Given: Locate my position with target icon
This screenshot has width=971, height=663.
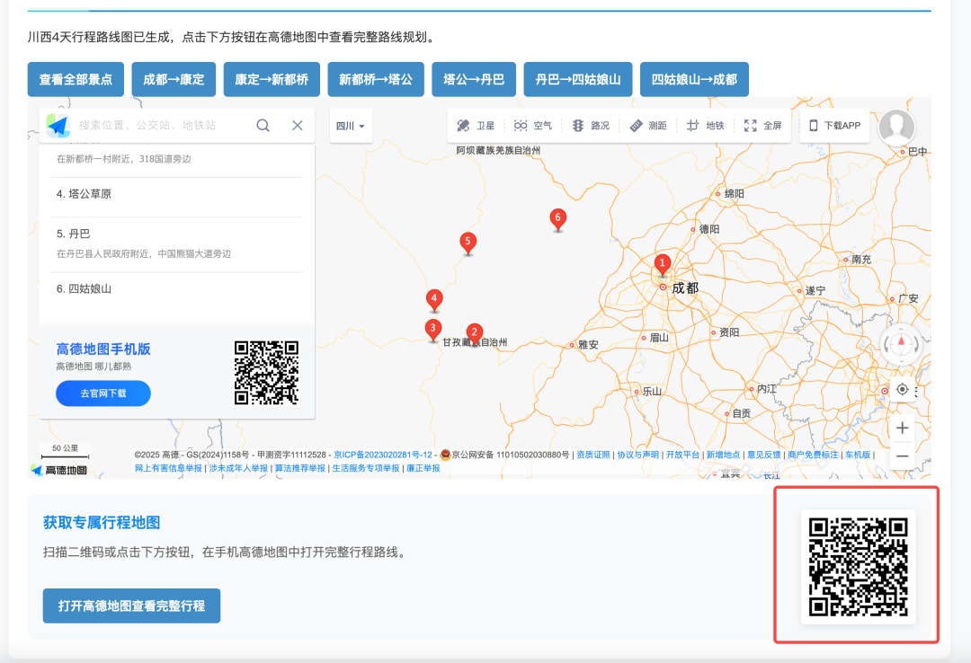Looking at the screenshot, I should click(902, 390).
